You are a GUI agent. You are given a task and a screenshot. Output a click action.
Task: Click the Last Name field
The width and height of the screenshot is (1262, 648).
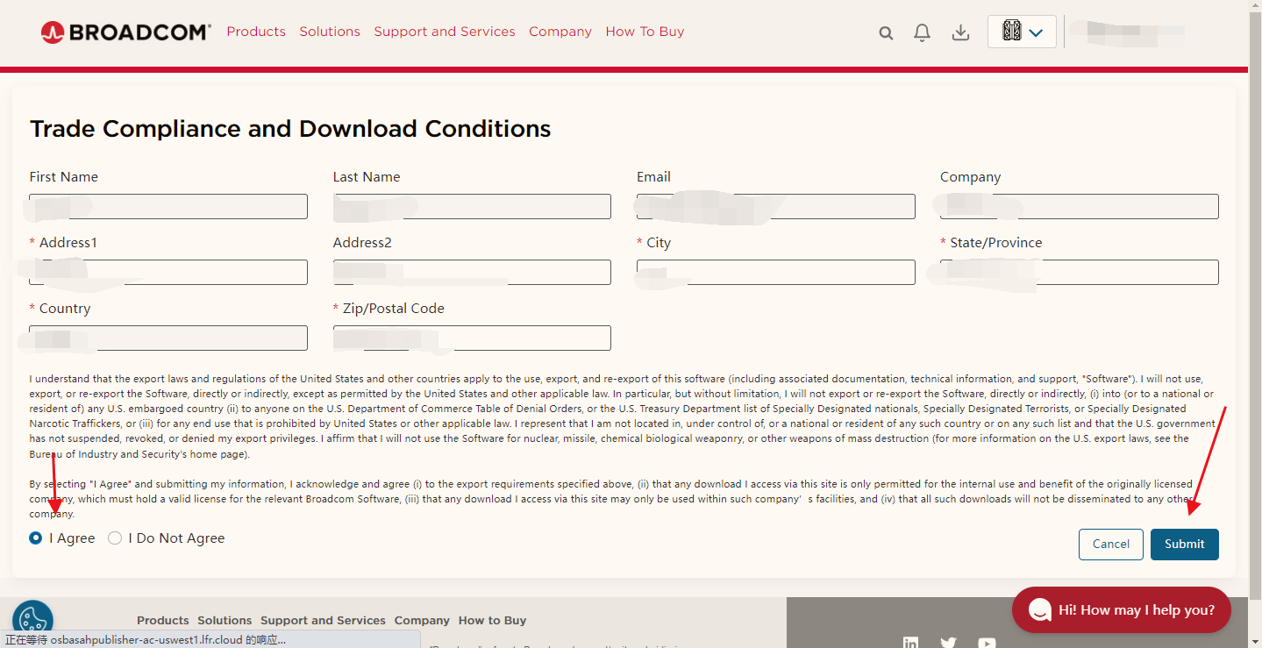pos(472,206)
